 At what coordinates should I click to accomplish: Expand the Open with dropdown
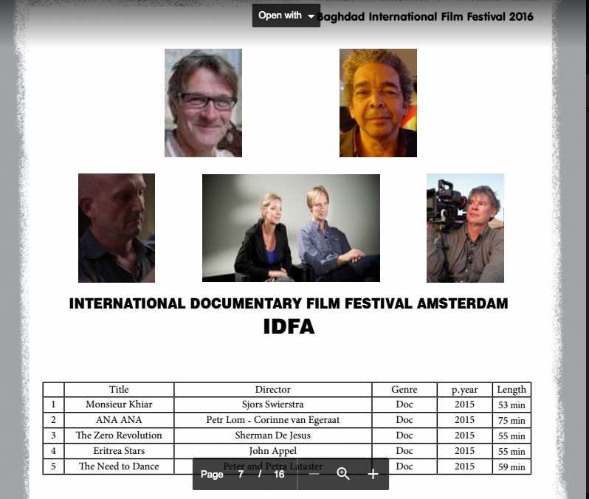286,16
